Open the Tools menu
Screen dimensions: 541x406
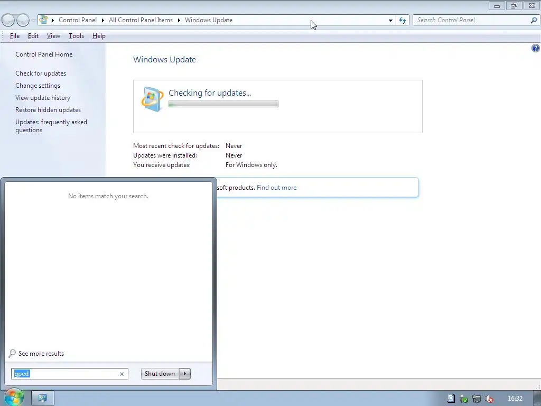tap(76, 36)
